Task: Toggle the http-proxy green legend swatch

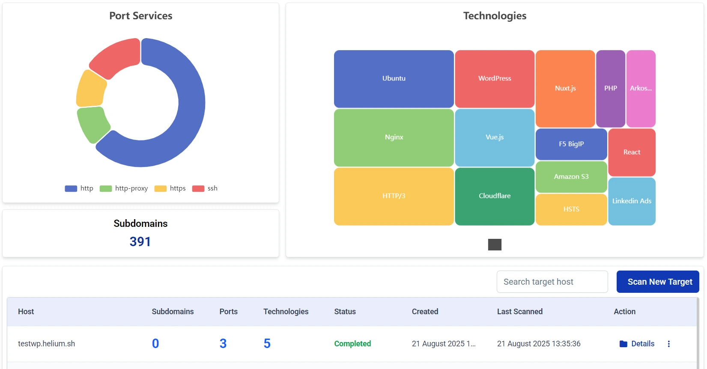Action: (106, 188)
